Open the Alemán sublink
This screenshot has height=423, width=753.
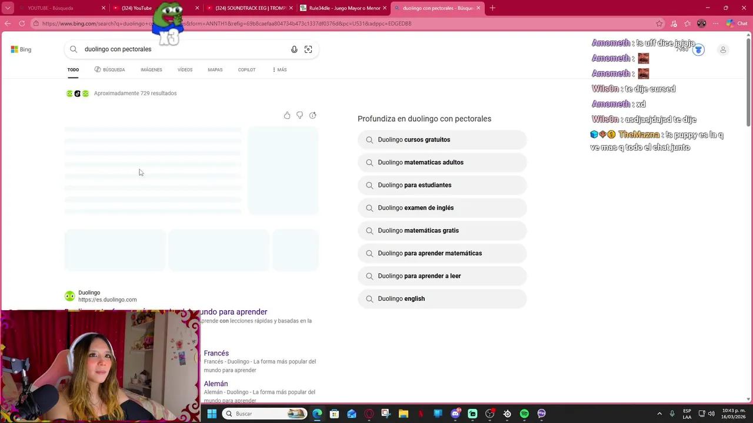[215, 384]
